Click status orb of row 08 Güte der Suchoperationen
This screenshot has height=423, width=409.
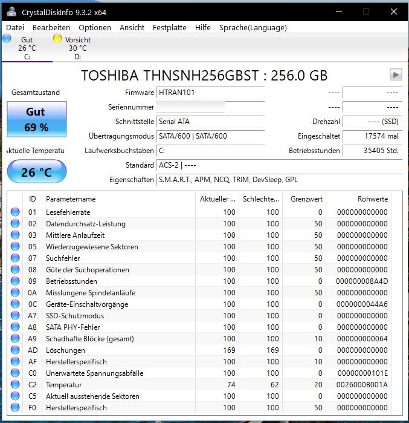pos(15,269)
